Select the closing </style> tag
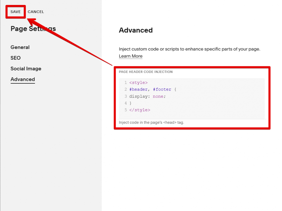The image size is (282, 211). pyautogui.click(x=140, y=110)
